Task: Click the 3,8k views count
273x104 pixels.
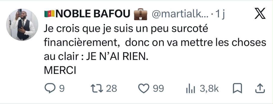Action: (x=209, y=89)
